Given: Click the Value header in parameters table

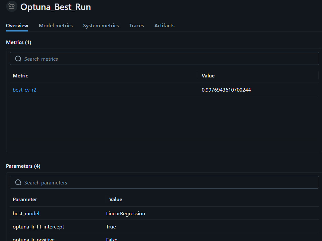Looking at the screenshot, I should click(116, 200).
